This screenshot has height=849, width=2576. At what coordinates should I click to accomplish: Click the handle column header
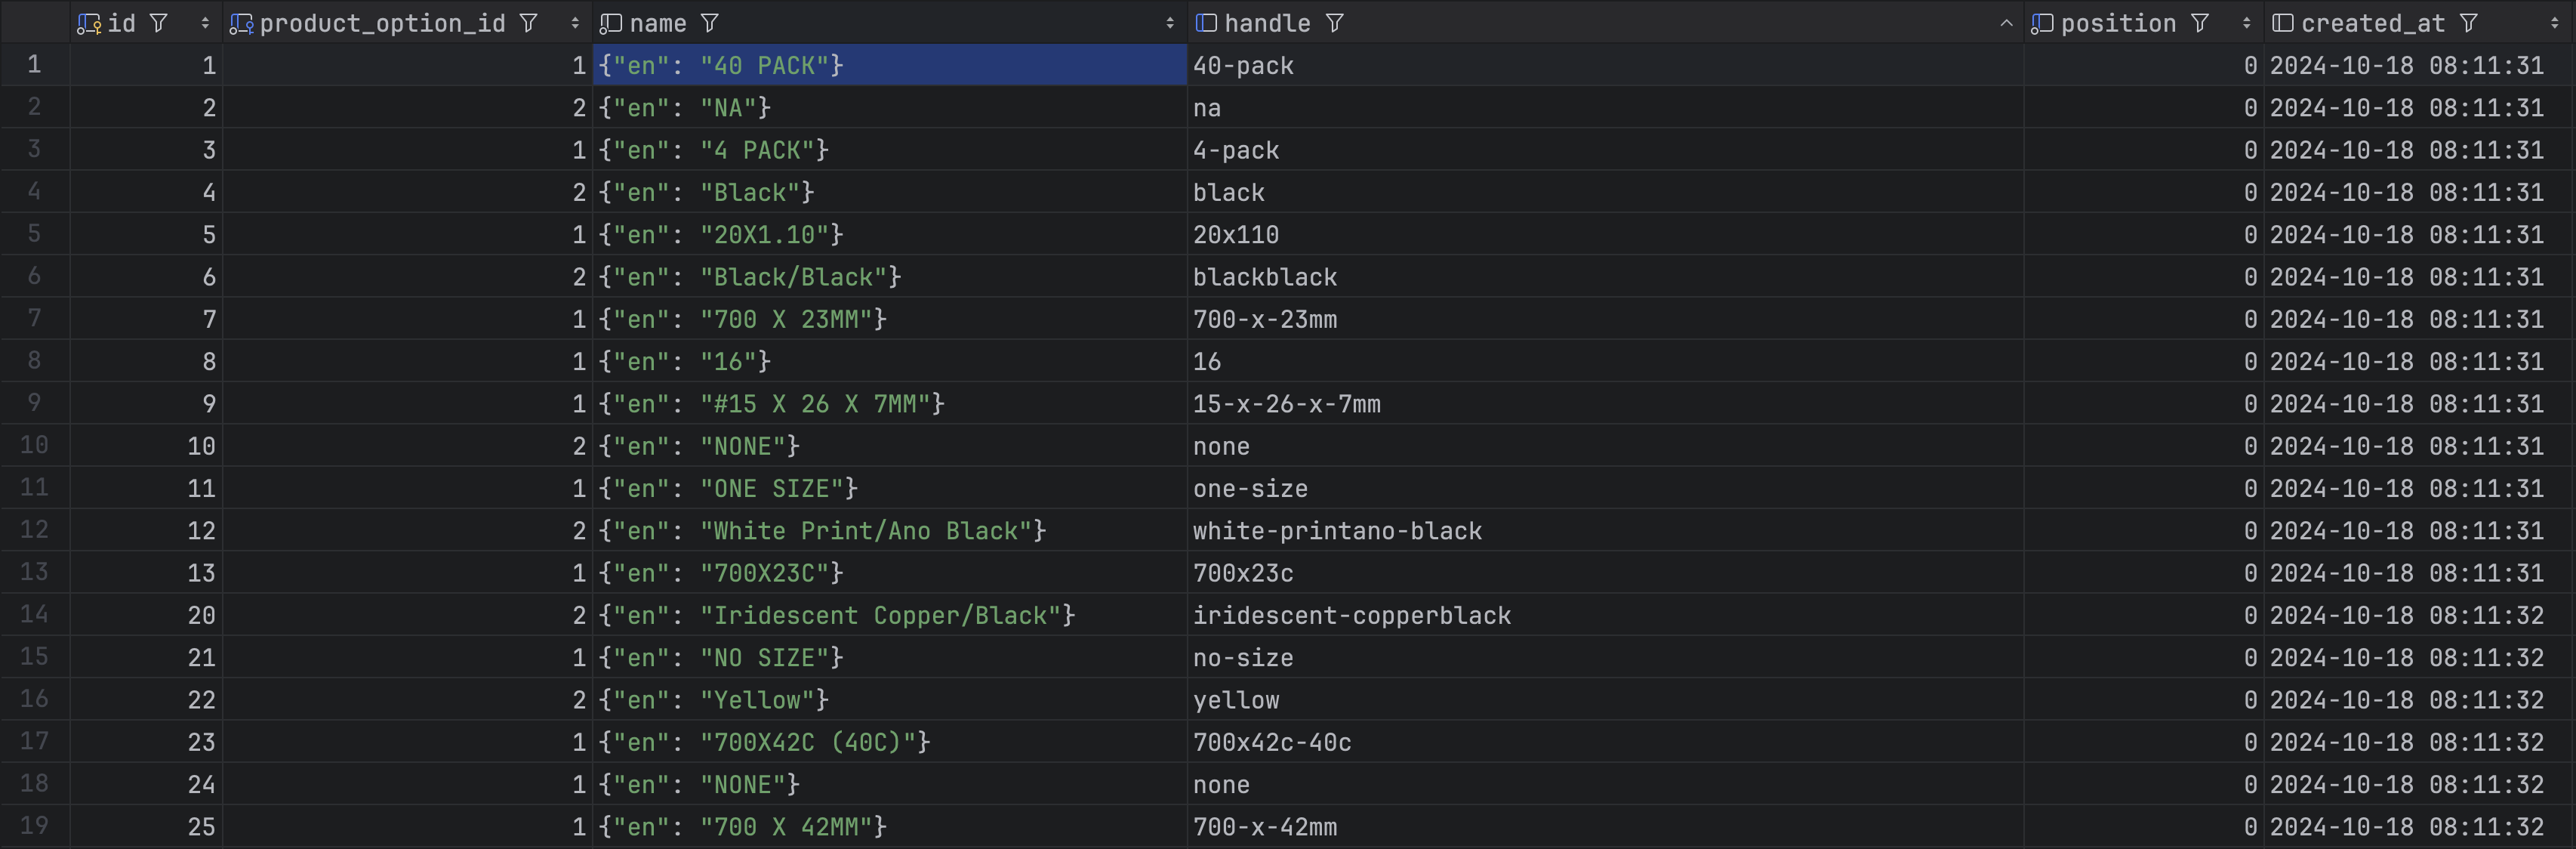(x=1267, y=23)
